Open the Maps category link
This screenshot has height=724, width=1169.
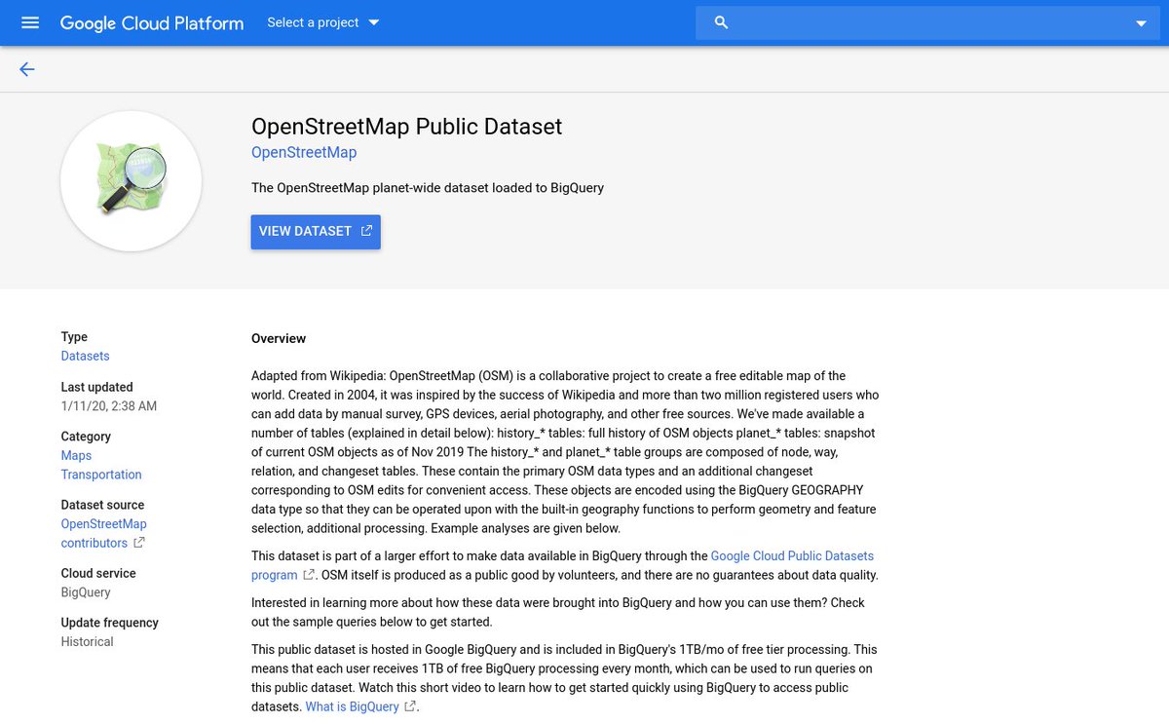coord(76,456)
